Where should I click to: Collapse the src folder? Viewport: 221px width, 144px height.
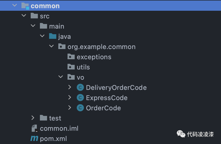[x=24, y=16]
